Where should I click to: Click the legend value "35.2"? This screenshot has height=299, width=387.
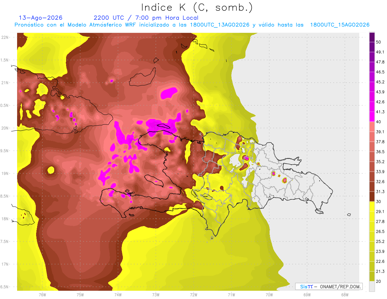380,162
